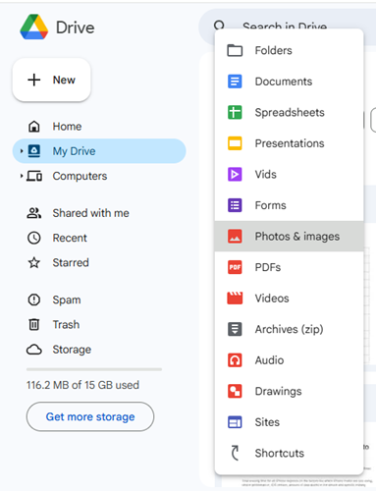Click the Home house icon
This screenshot has width=376, height=491.
pyautogui.click(x=34, y=127)
